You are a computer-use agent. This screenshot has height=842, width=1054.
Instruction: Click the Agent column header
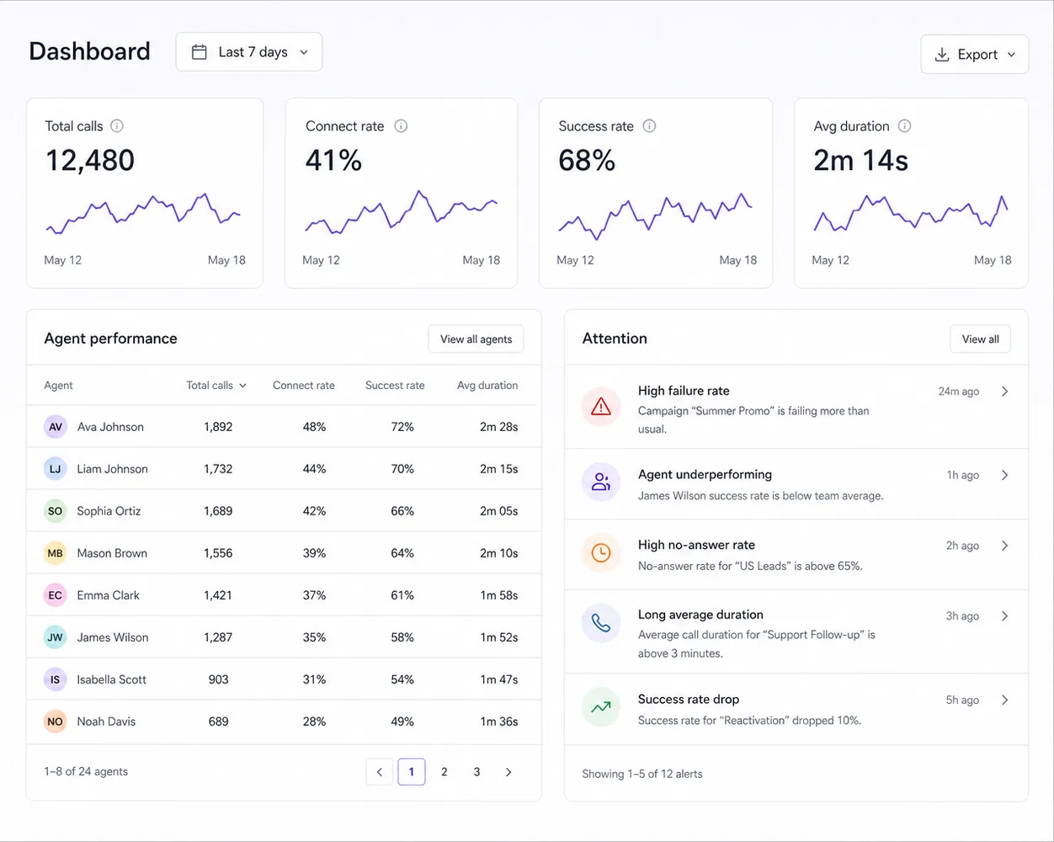[x=59, y=386]
